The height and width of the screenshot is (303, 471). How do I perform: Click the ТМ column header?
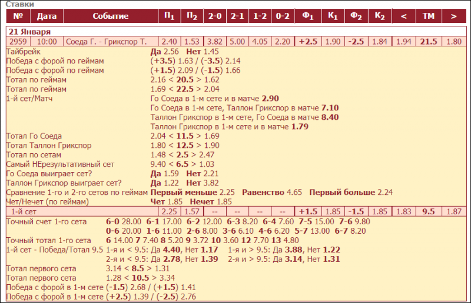pos(429,16)
